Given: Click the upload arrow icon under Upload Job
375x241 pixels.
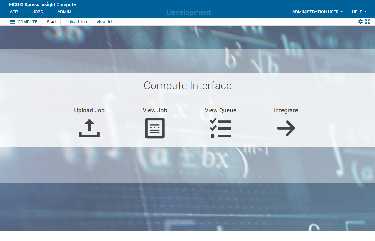Looking at the screenshot, I should 89,128.
